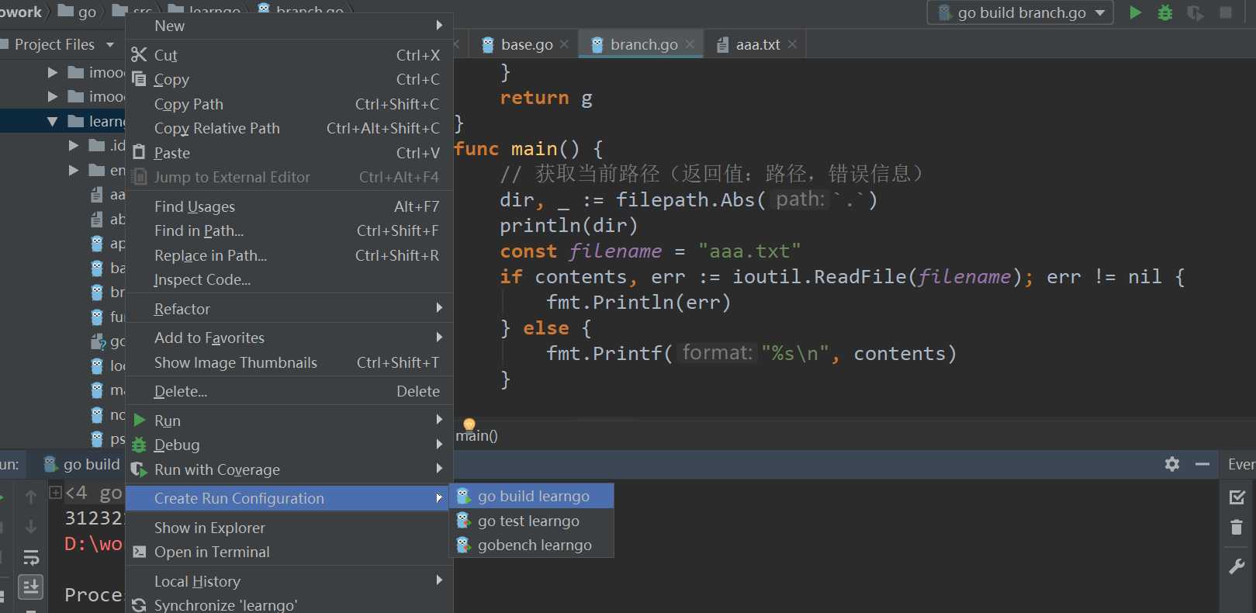The height and width of the screenshot is (613, 1256).
Task: Expand the en folder node
Action: [x=74, y=170]
